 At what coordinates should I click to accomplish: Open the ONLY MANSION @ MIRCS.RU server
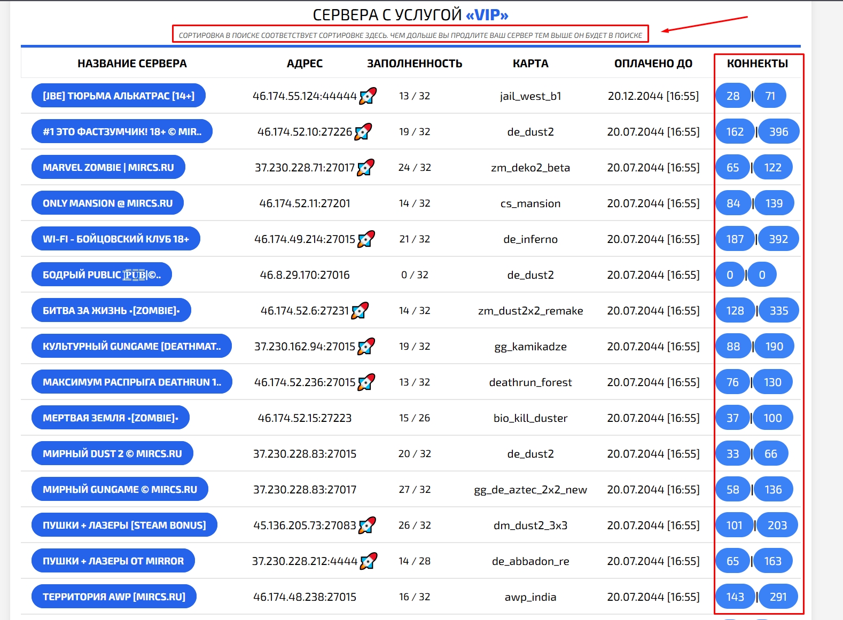pyautogui.click(x=107, y=203)
